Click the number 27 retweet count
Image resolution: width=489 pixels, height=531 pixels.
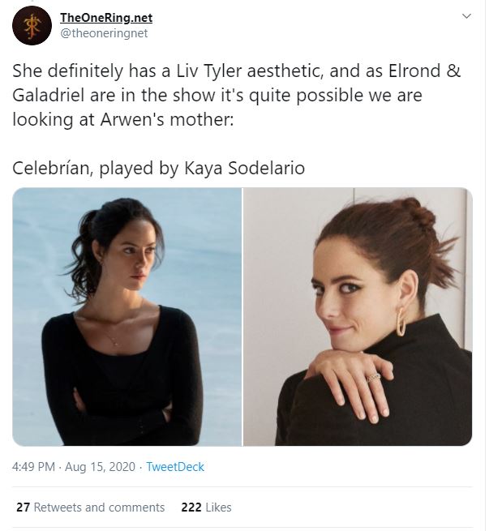[x=23, y=507]
